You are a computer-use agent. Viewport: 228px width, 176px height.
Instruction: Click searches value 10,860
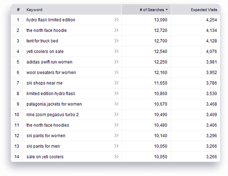click(x=161, y=93)
